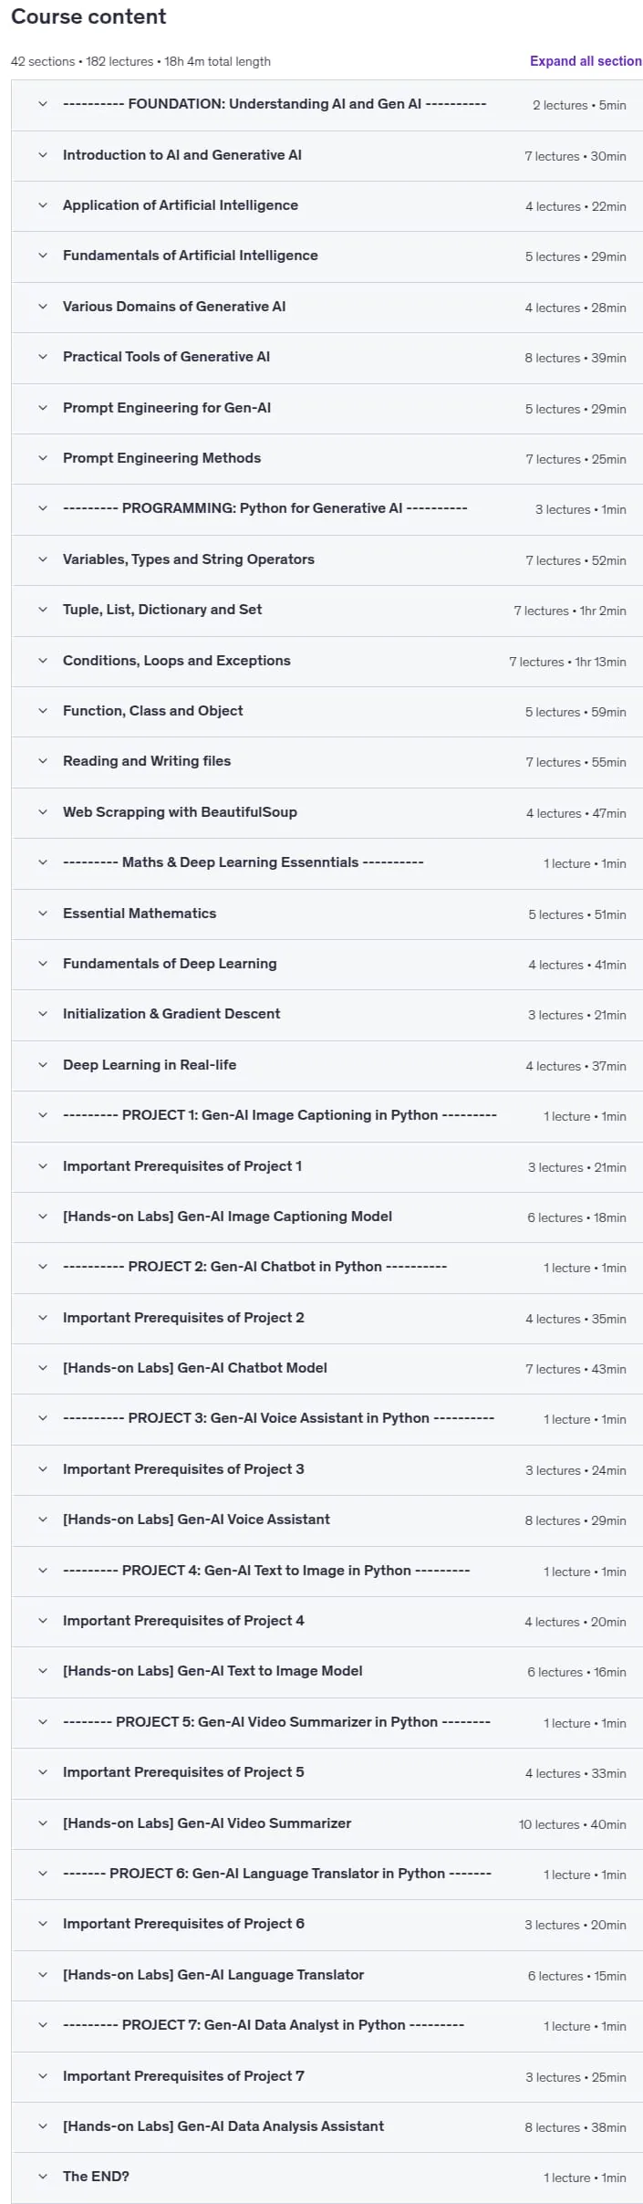Open The END? section

click(x=327, y=2177)
